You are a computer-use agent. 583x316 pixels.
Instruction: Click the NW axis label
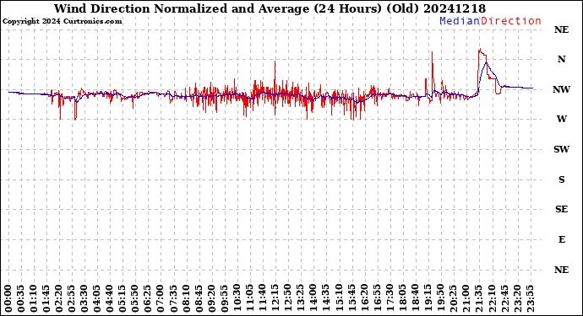(x=561, y=89)
